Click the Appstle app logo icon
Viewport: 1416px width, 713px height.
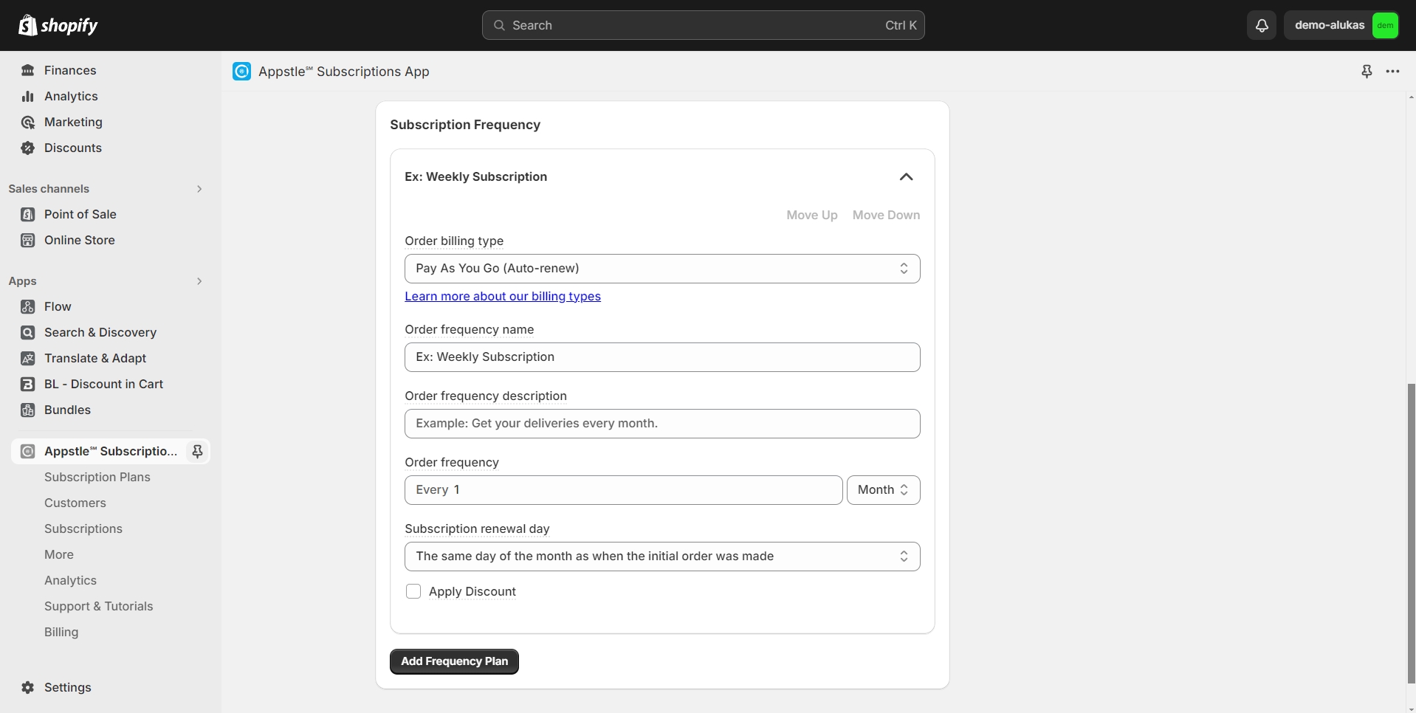(x=241, y=72)
